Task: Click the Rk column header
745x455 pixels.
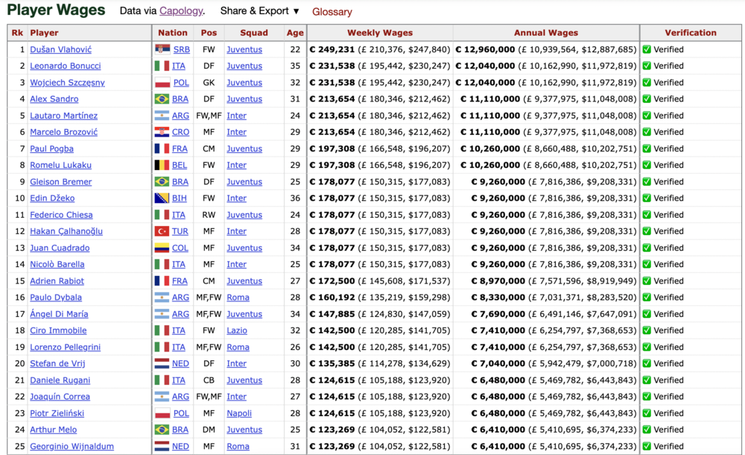Action: point(16,33)
